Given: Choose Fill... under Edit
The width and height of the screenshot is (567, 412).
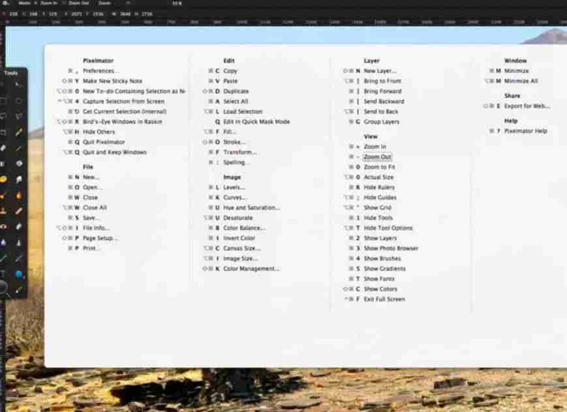Looking at the screenshot, I should click(229, 132).
